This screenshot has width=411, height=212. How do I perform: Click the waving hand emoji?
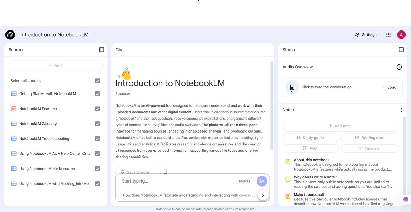125,74
